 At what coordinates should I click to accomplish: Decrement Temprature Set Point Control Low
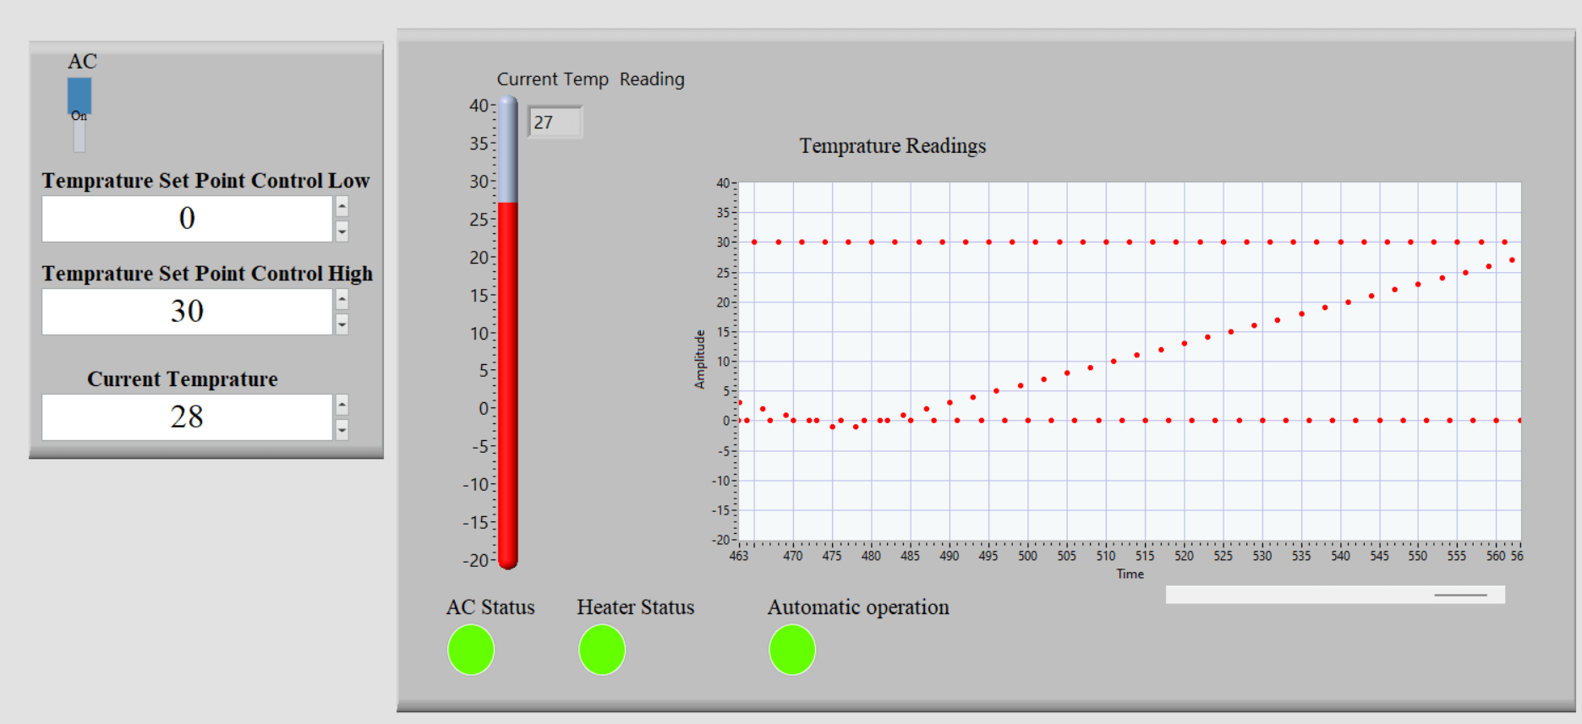(342, 231)
